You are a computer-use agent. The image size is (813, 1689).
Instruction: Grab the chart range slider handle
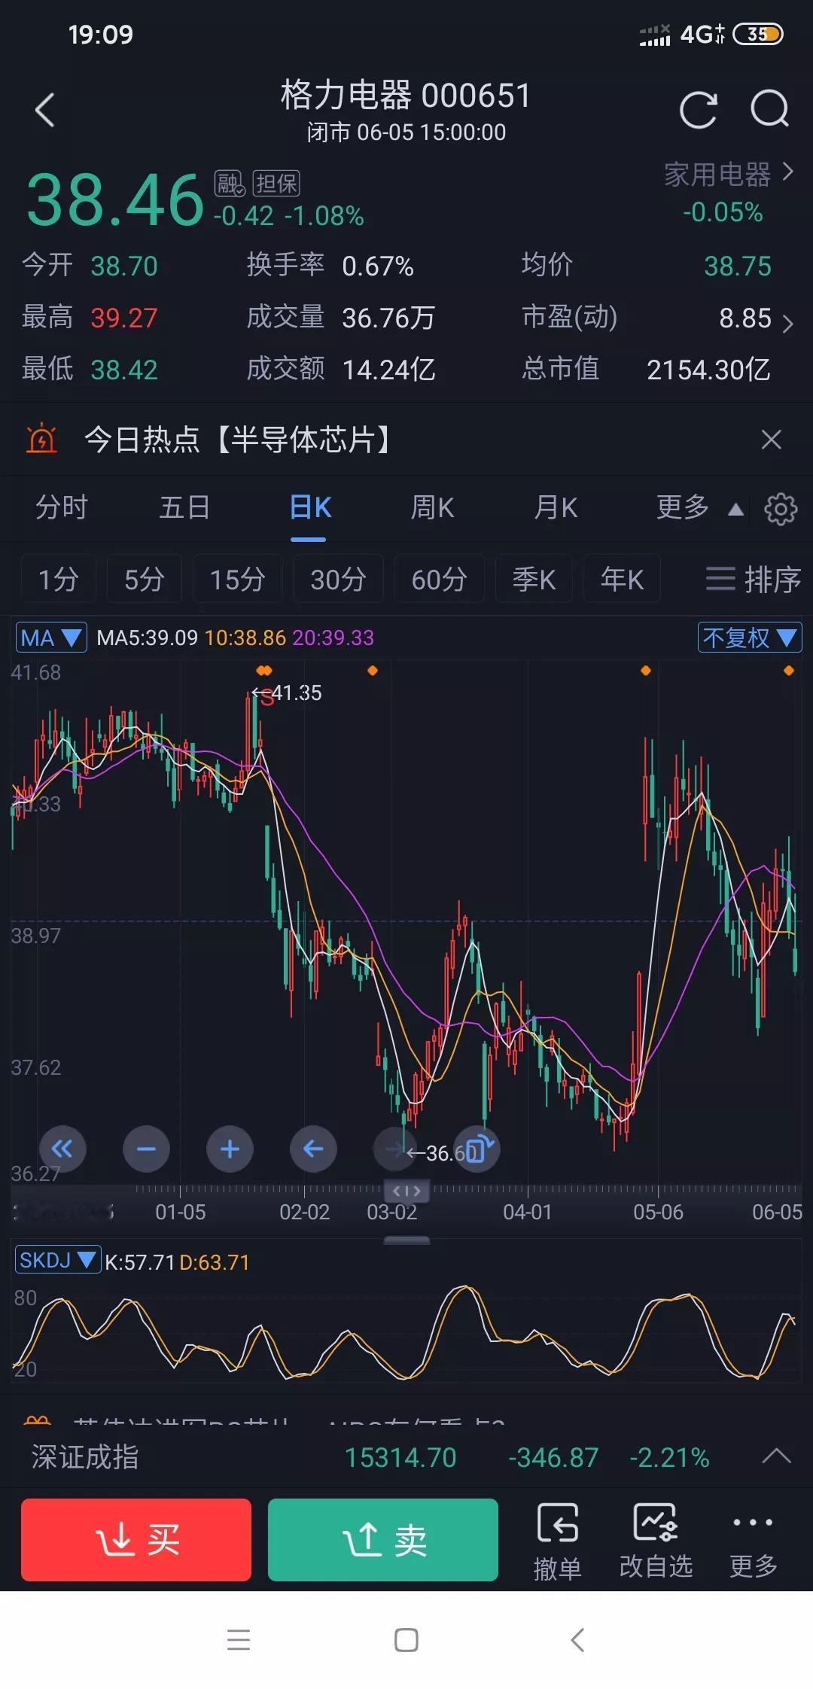406,1191
